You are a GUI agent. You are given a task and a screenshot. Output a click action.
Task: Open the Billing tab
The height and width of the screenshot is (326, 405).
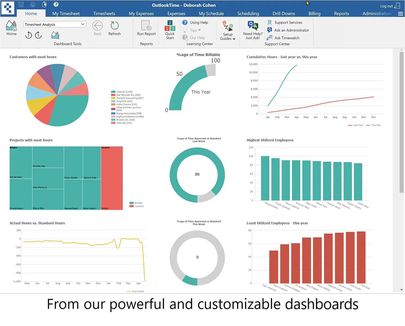(314, 14)
